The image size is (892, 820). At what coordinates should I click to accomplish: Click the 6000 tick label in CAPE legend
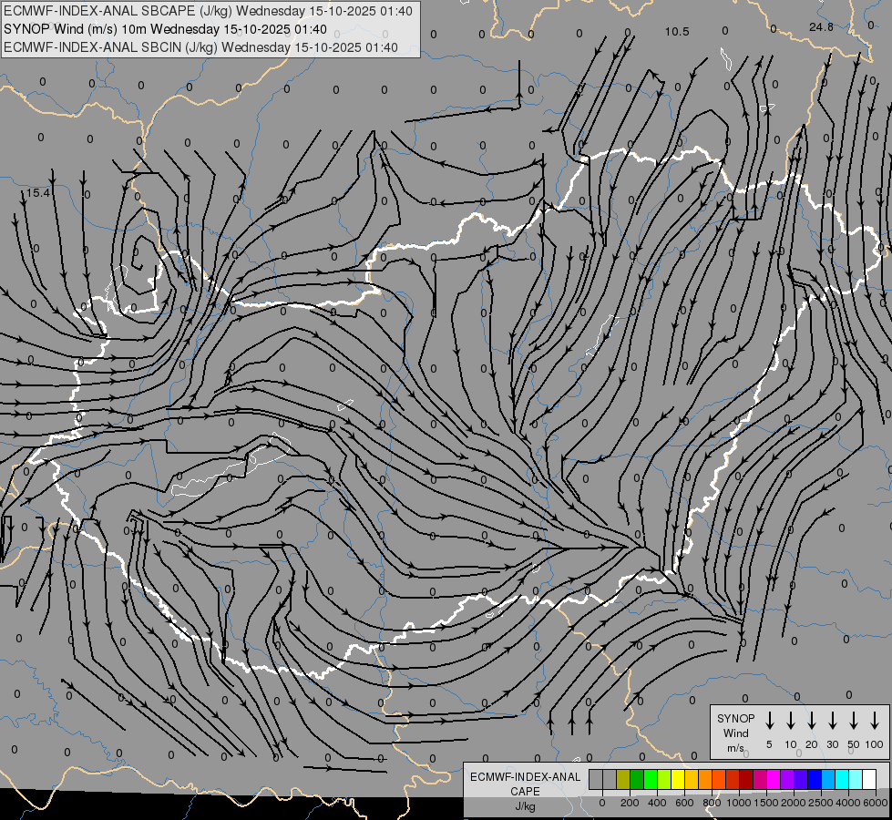point(876,803)
